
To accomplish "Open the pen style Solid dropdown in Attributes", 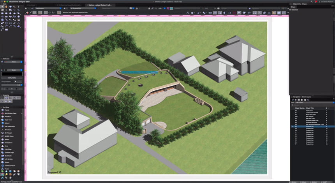I will point(14,70).
